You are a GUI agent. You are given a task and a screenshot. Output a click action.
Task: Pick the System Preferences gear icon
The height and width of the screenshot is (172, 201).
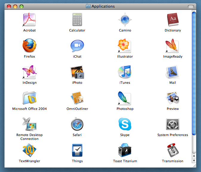173,124
